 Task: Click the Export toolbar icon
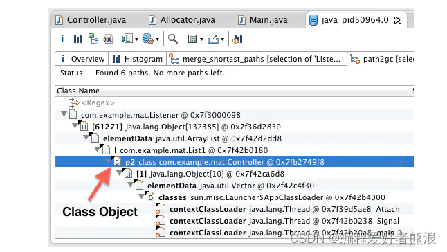(x=213, y=39)
